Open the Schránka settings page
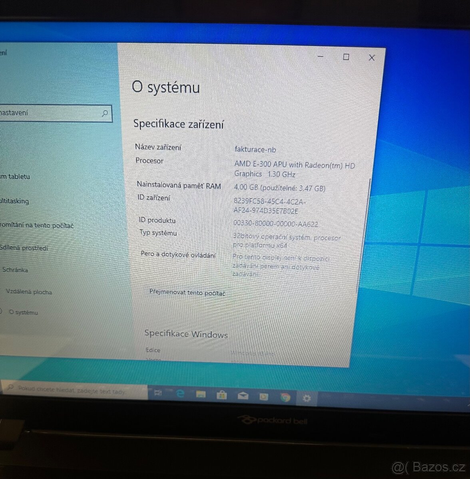Screen dimensions: 470x479 coord(15,270)
